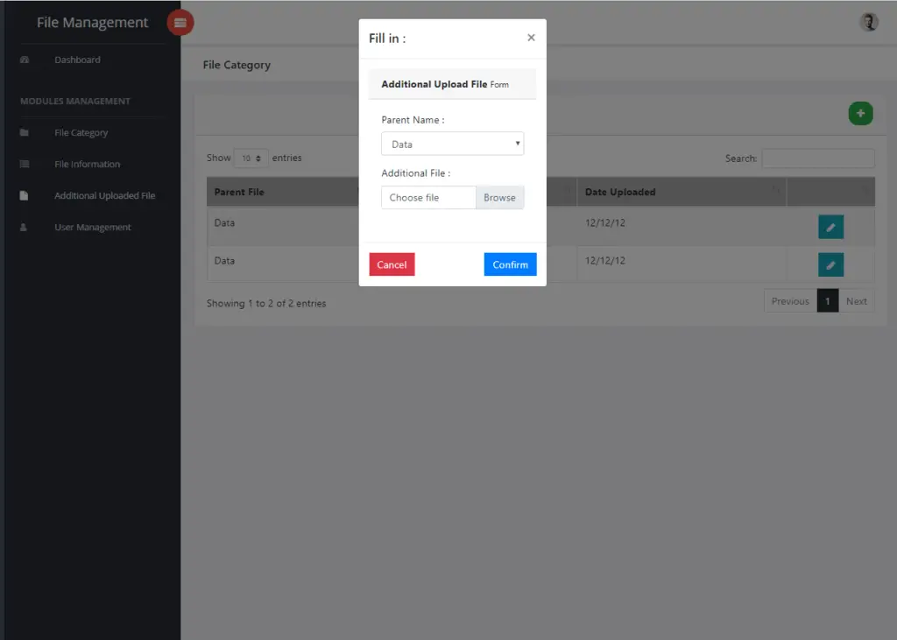Open the help question mark icon

click(x=868, y=21)
